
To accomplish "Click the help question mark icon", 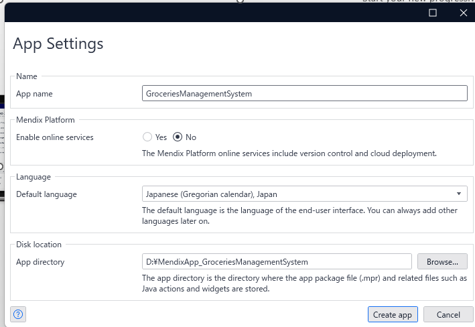I will [x=19, y=314].
